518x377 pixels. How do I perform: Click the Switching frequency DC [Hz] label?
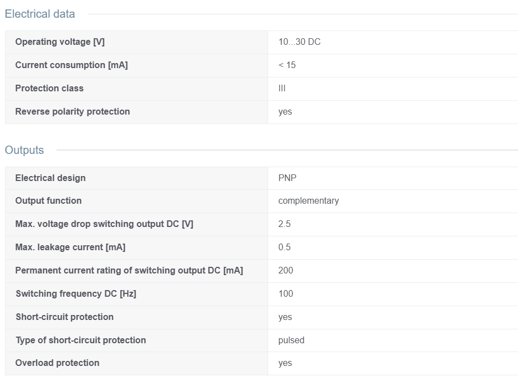pos(76,293)
